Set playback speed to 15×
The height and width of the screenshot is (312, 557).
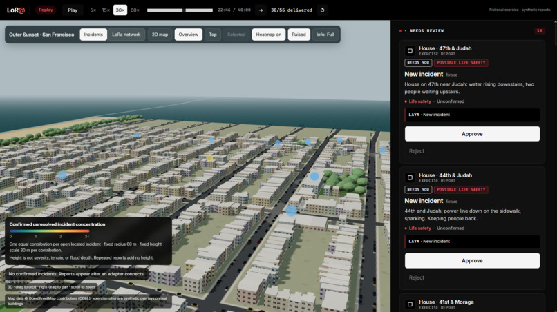(x=106, y=10)
